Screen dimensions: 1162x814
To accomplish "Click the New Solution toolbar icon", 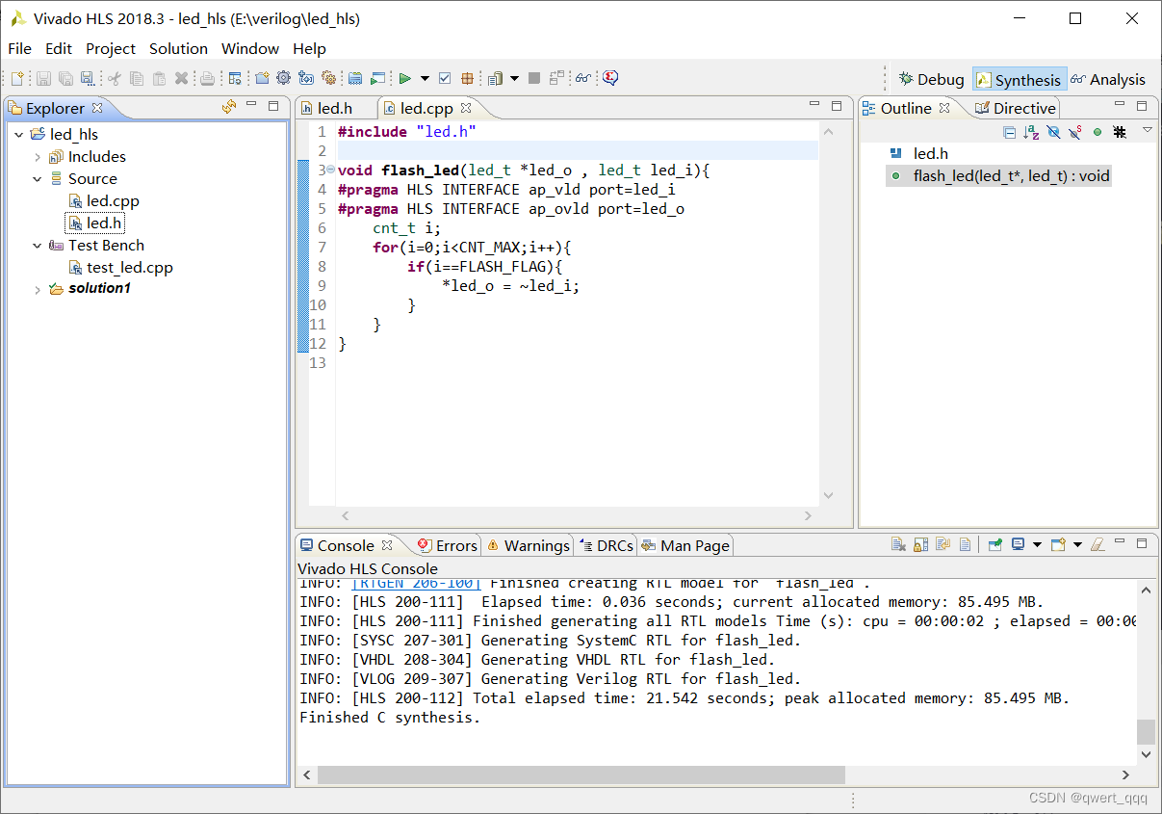I will coord(306,78).
